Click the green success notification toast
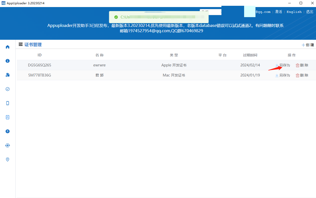316x198 pixels. tap(159, 17)
